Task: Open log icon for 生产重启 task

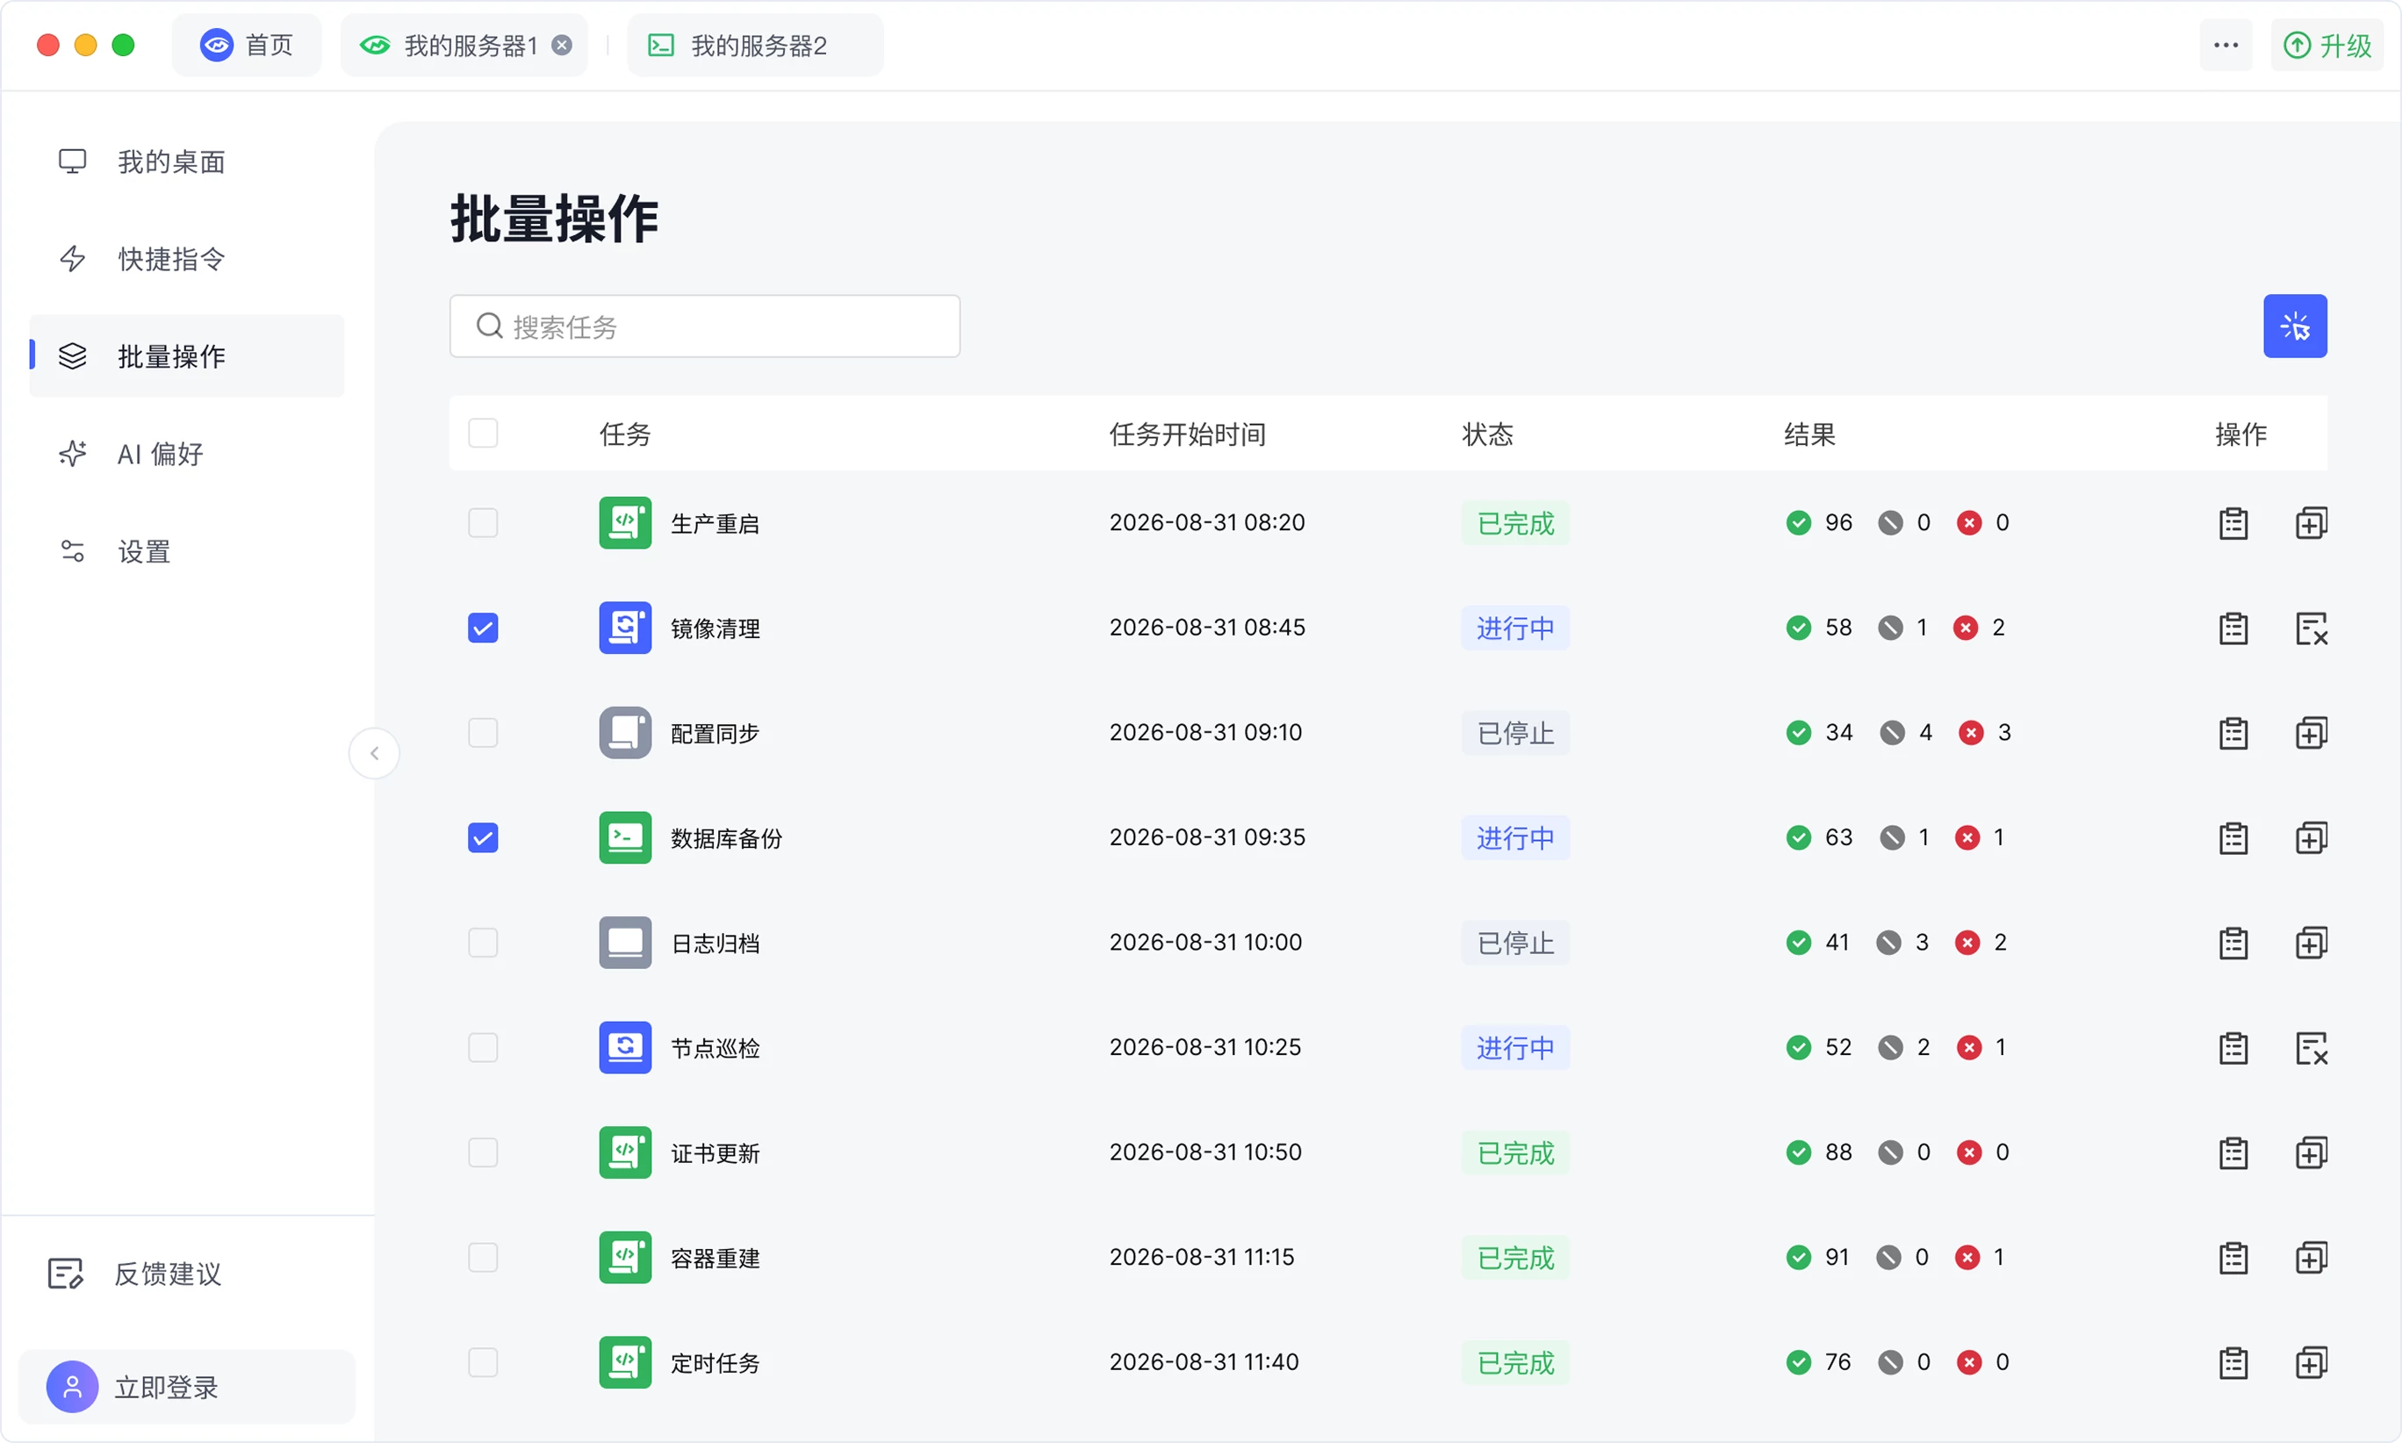Action: click(2233, 523)
